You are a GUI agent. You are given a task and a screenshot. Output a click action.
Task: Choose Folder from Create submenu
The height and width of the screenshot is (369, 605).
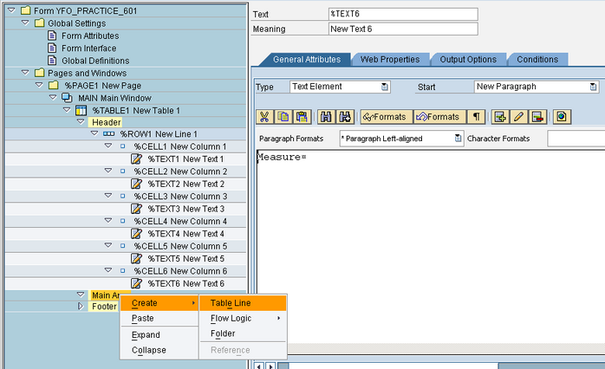point(243,333)
